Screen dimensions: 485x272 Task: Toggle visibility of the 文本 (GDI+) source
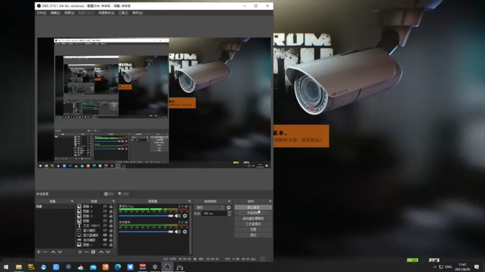pos(105,225)
